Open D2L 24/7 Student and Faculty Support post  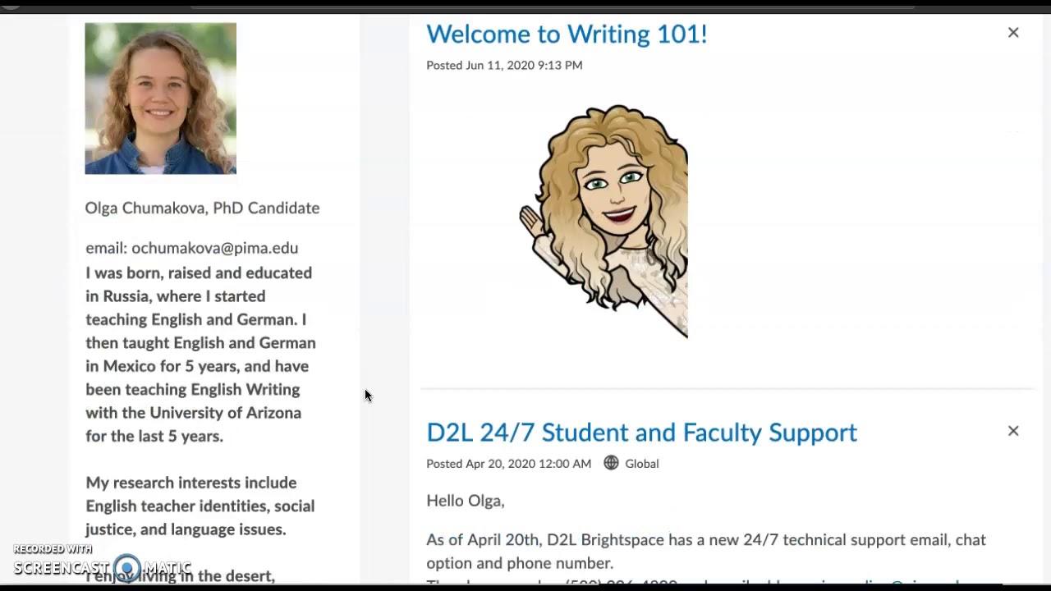tap(641, 433)
